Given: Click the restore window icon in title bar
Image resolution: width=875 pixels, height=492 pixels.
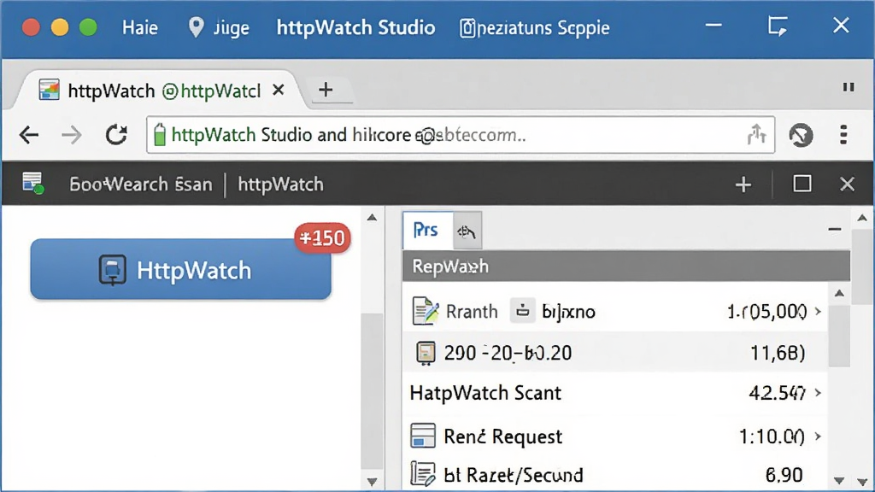Looking at the screenshot, I should point(778,26).
